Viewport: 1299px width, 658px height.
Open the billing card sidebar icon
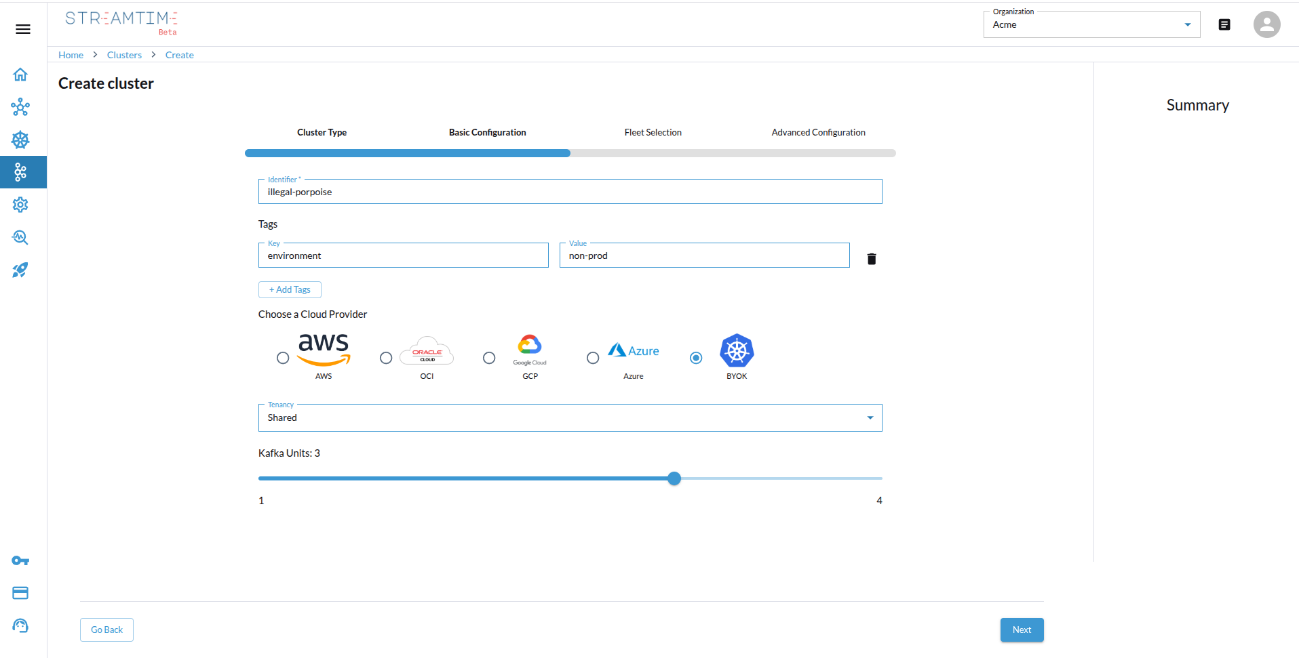[20, 593]
